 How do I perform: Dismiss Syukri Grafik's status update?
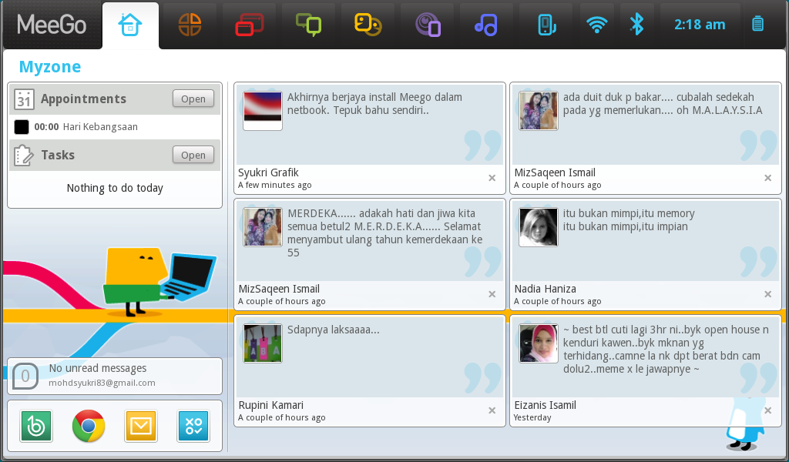(492, 178)
